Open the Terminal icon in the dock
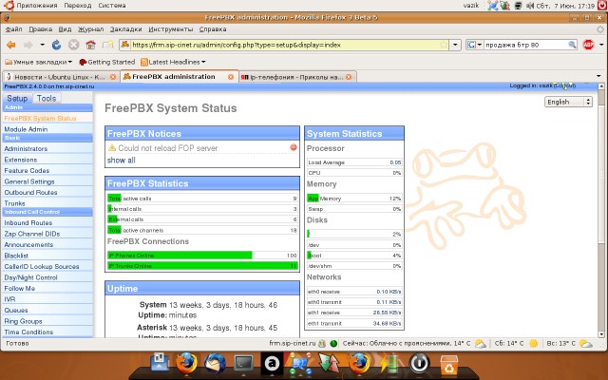Screen dimensions: 608x380 point(243,364)
